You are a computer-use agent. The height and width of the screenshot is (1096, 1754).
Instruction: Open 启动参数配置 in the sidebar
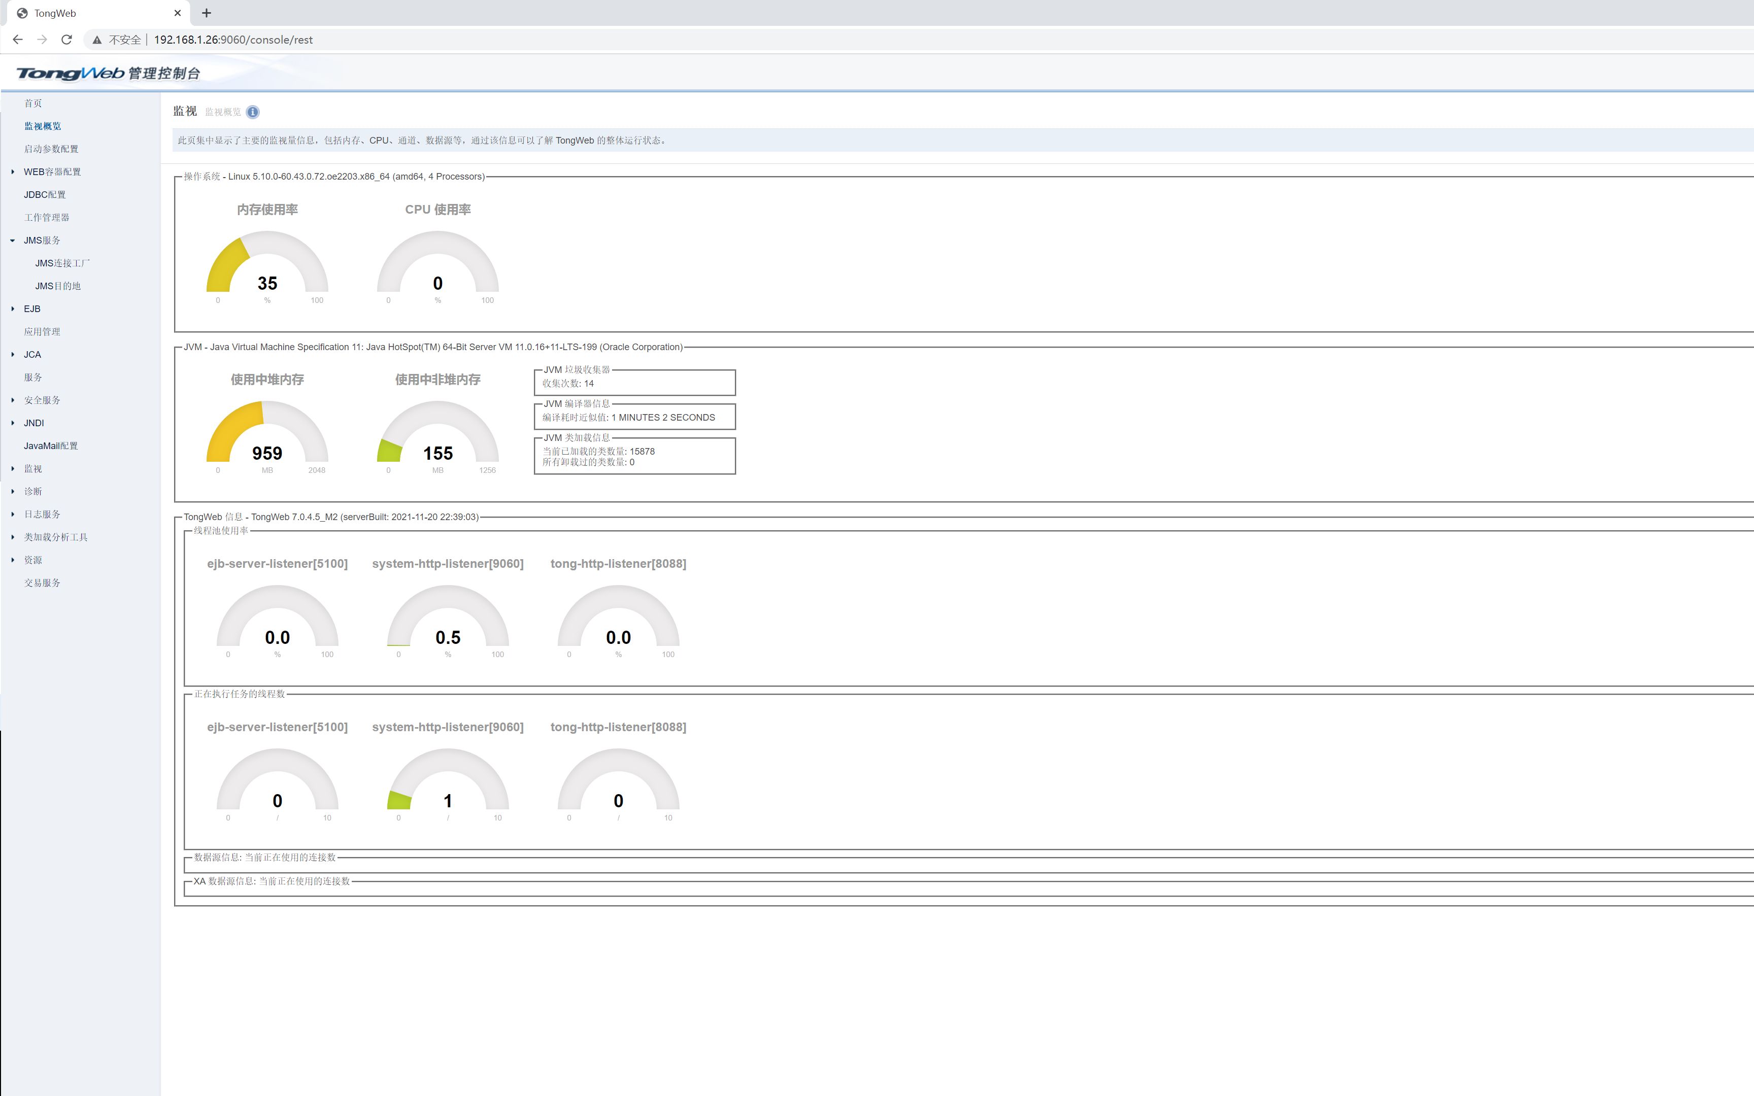(x=51, y=149)
